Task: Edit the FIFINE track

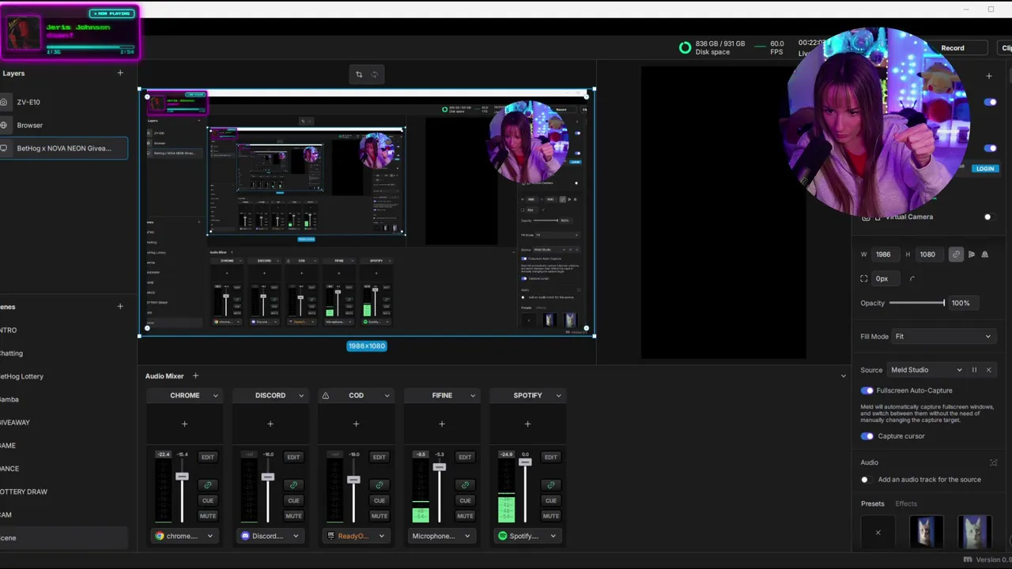Action: (465, 457)
